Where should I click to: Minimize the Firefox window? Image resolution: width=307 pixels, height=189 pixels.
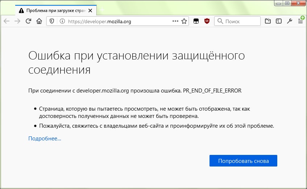point(279,3)
